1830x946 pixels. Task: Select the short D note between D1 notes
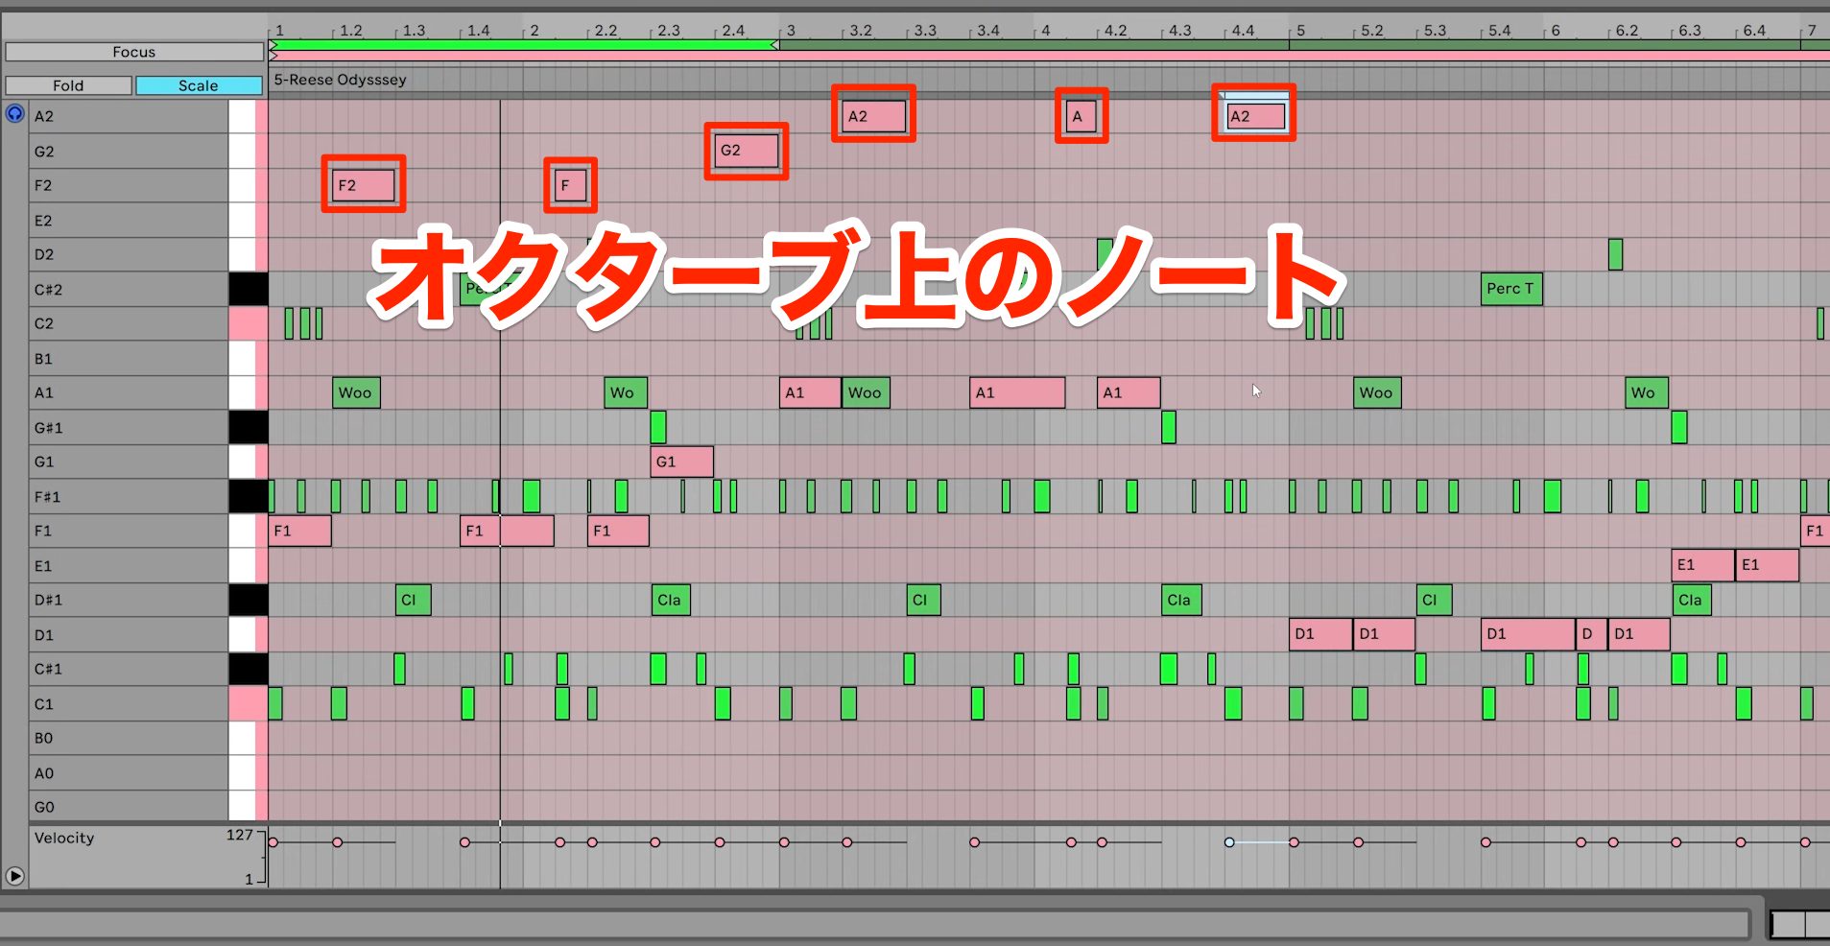1591,634
